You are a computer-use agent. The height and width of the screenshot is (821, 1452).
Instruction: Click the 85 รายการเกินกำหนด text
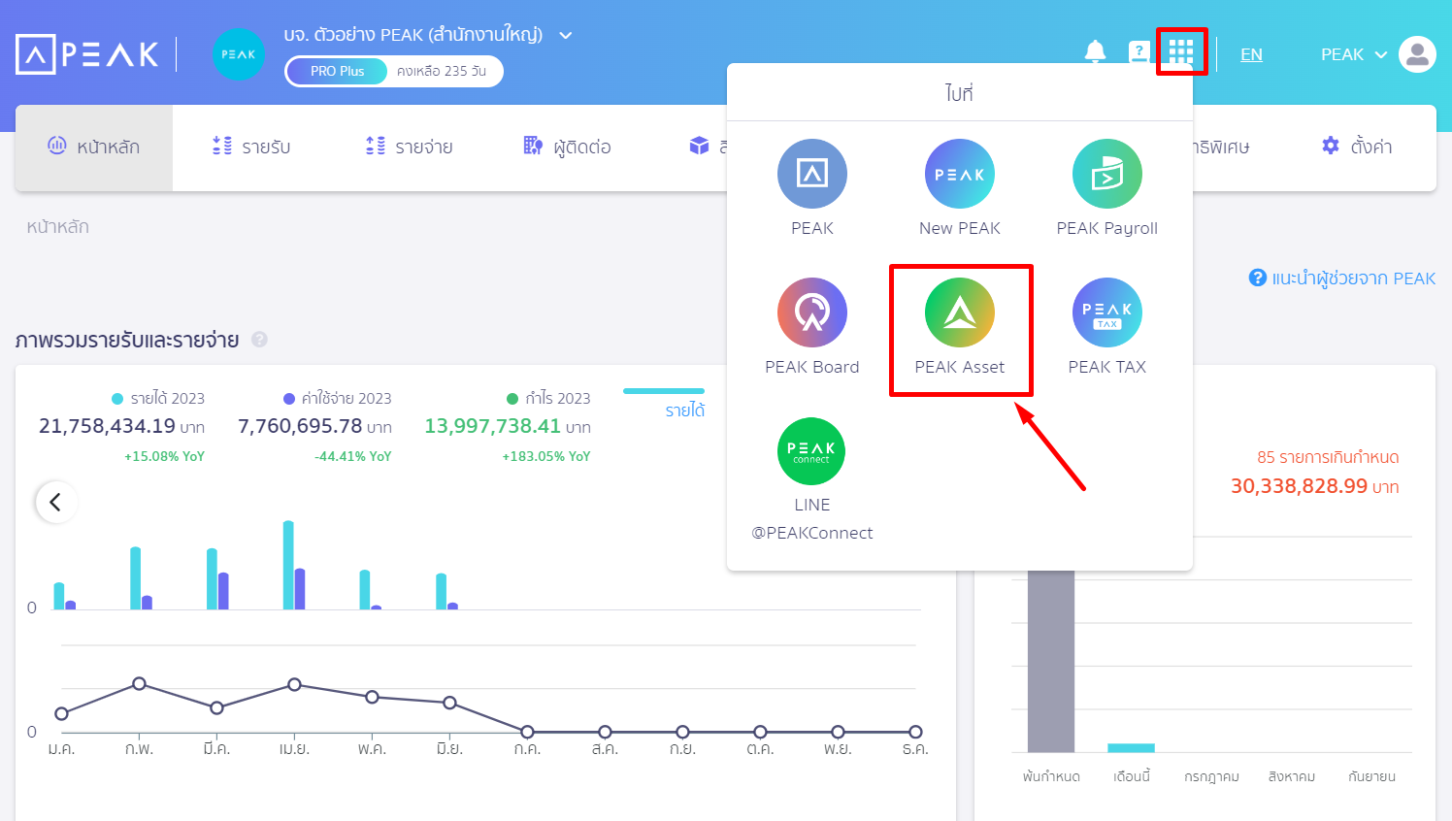click(x=1328, y=457)
